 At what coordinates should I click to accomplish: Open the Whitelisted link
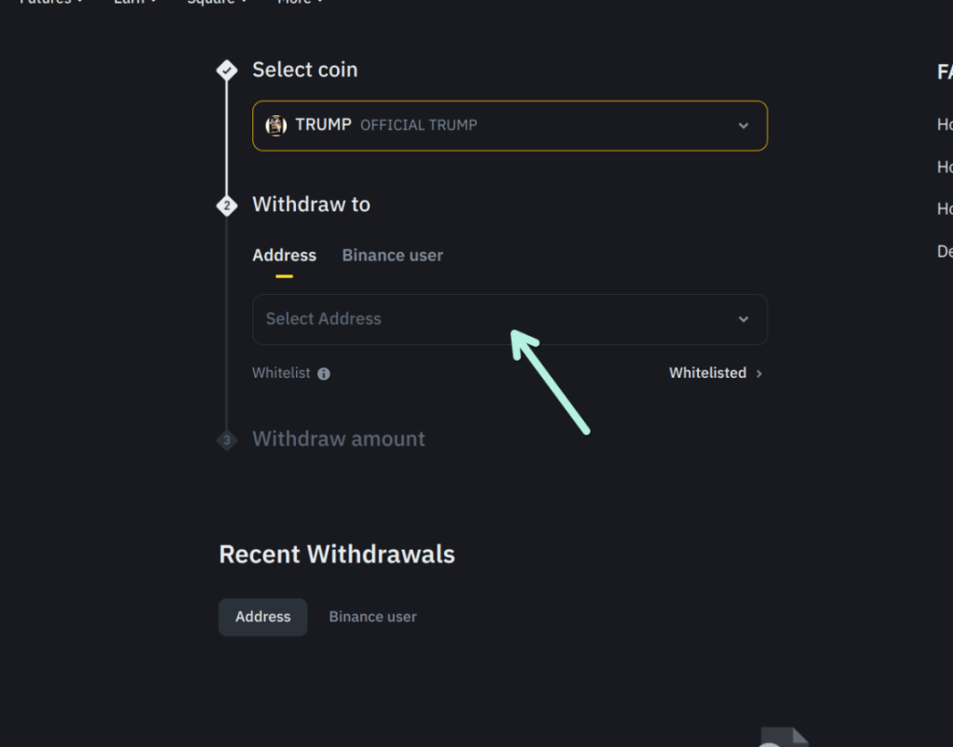coord(707,373)
